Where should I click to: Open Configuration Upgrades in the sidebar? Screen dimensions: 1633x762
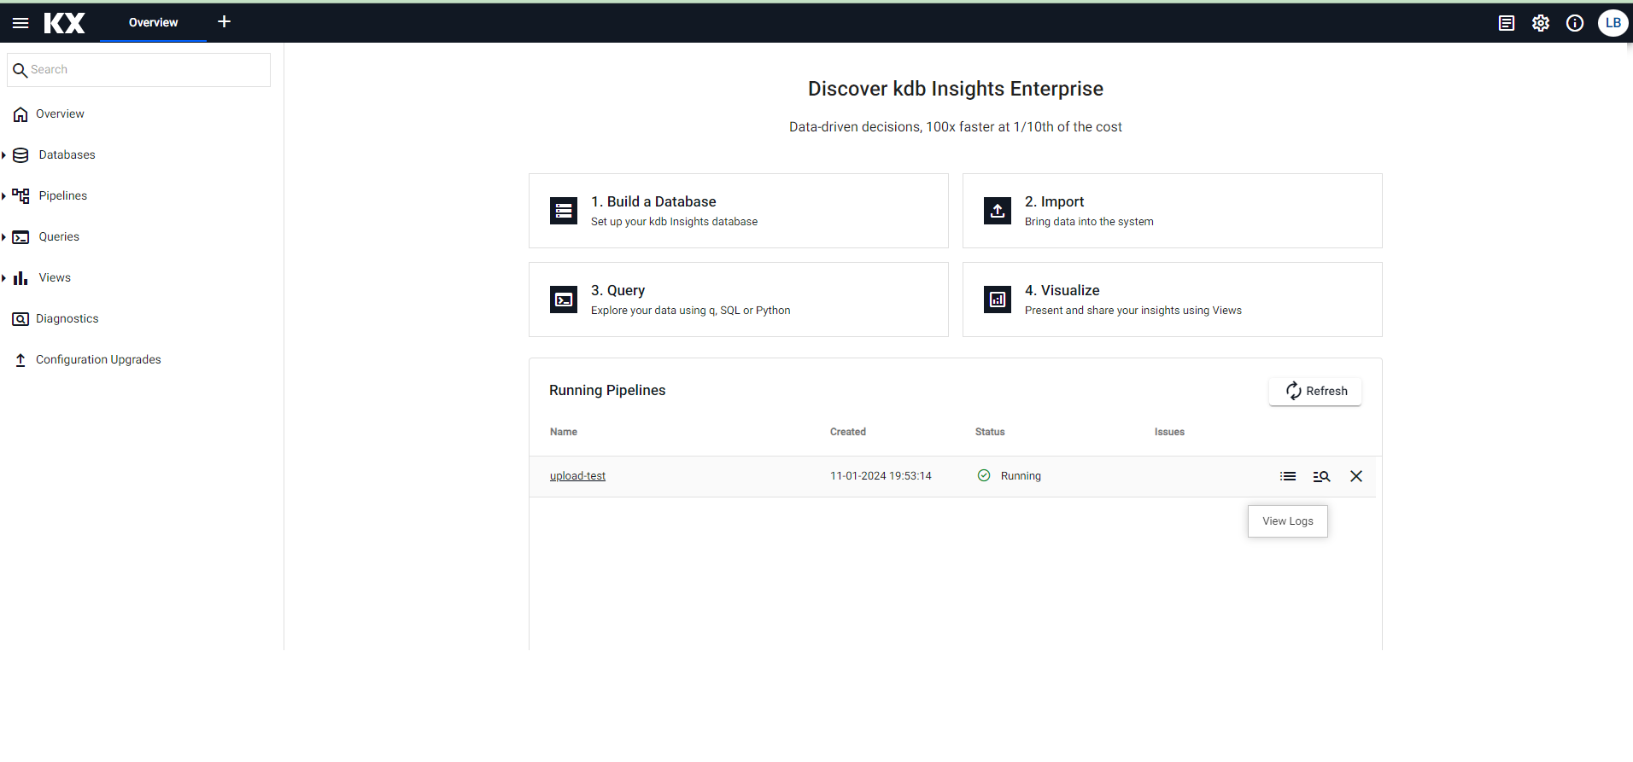(98, 360)
